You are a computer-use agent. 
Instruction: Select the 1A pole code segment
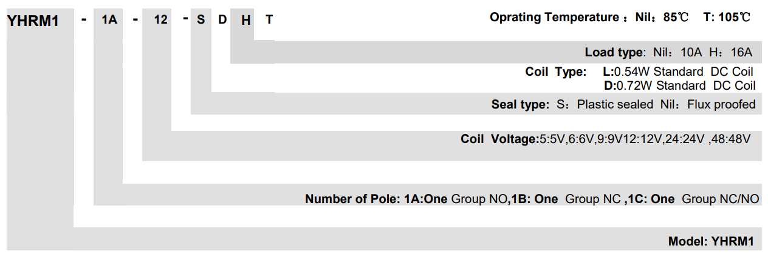109,20
